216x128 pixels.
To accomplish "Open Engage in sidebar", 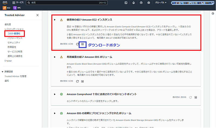I will 8,60.
